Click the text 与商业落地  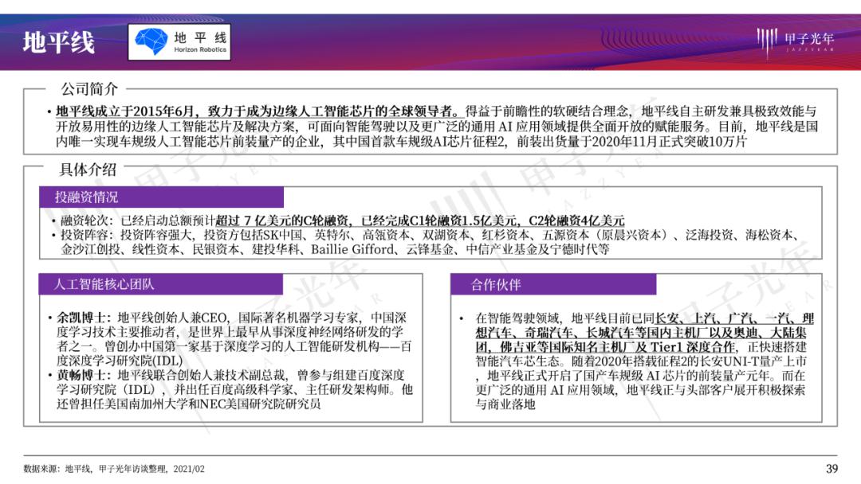click(x=505, y=404)
